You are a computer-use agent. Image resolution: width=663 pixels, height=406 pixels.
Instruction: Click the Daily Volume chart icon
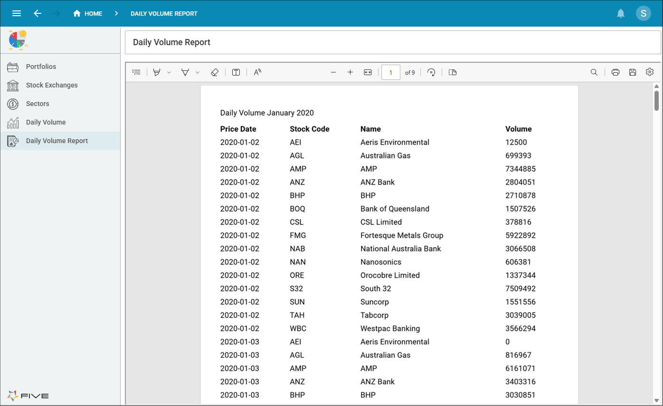click(x=13, y=122)
